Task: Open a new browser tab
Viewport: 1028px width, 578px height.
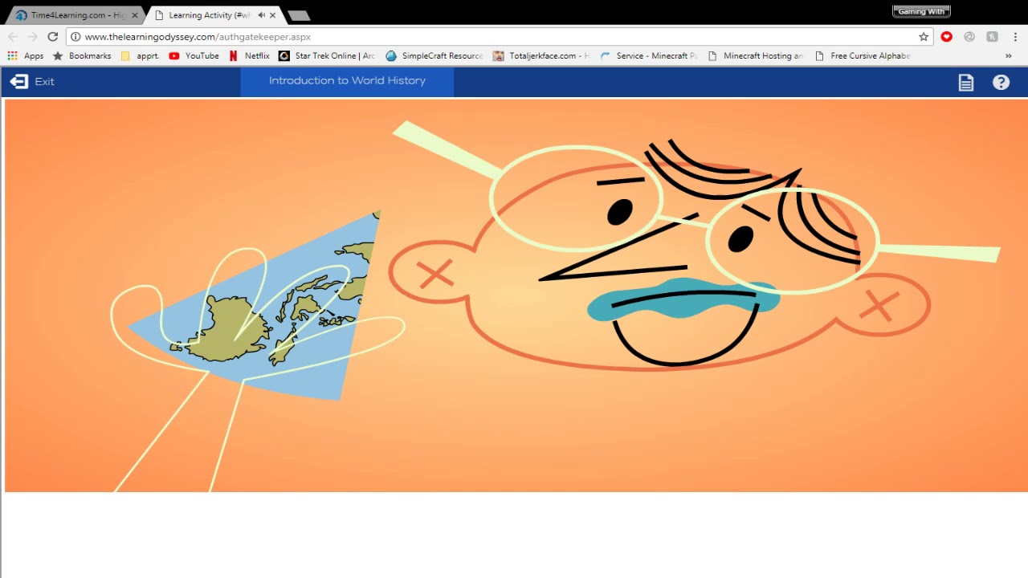Action: click(299, 15)
